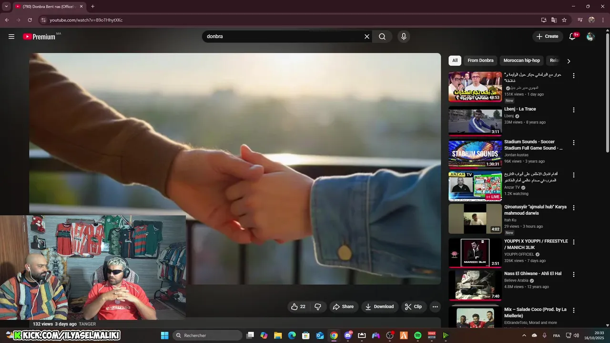This screenshot has width=610, height=343.
Task: Click the magnifier search button
Action: [x=382, y=37]
